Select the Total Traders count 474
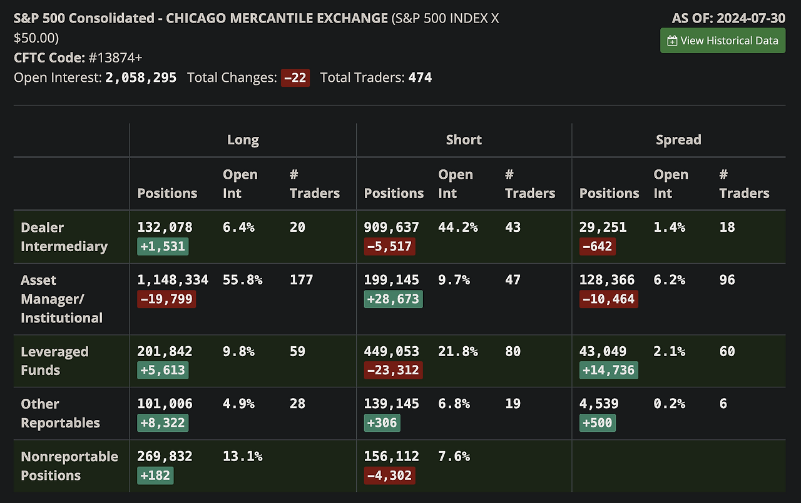 tap(420, 77)
